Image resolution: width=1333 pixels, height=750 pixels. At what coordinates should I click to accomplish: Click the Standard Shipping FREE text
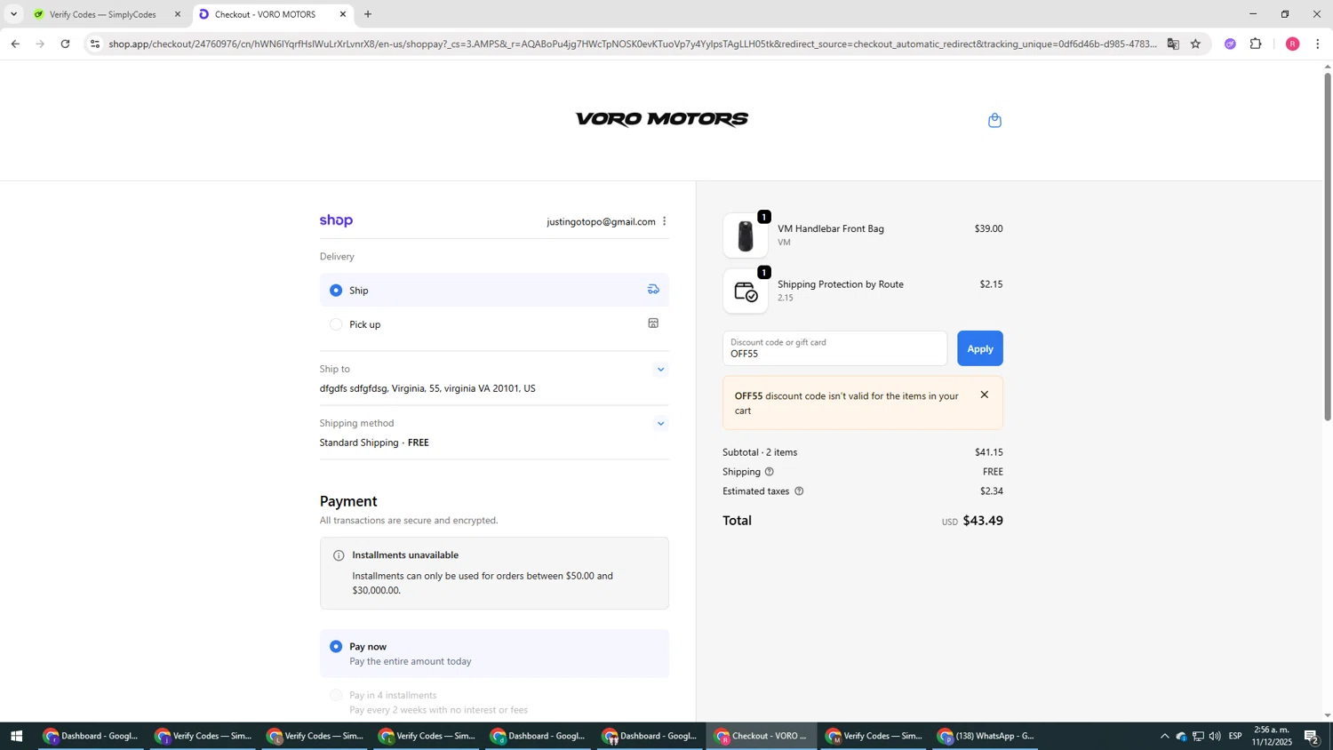pyautogui.click(x=374, y=443)
